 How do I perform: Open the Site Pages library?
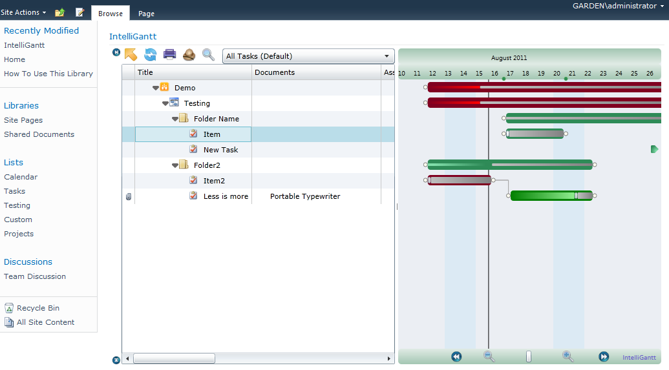(23, 120)
